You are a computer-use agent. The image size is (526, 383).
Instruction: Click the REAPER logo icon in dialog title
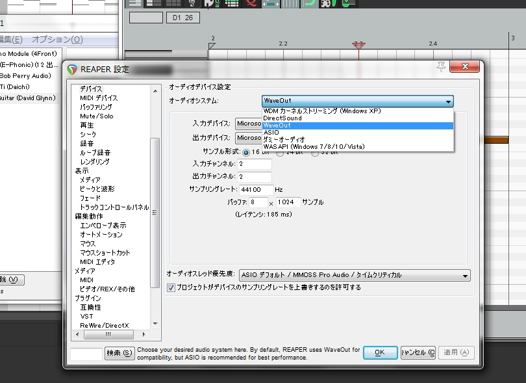tap(72, 69)
